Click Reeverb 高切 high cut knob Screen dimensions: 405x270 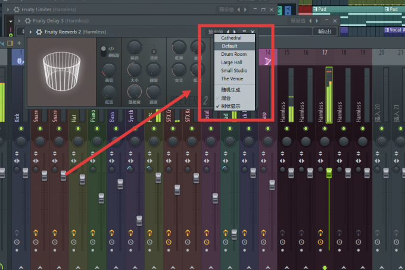click(x=109, y=70)
